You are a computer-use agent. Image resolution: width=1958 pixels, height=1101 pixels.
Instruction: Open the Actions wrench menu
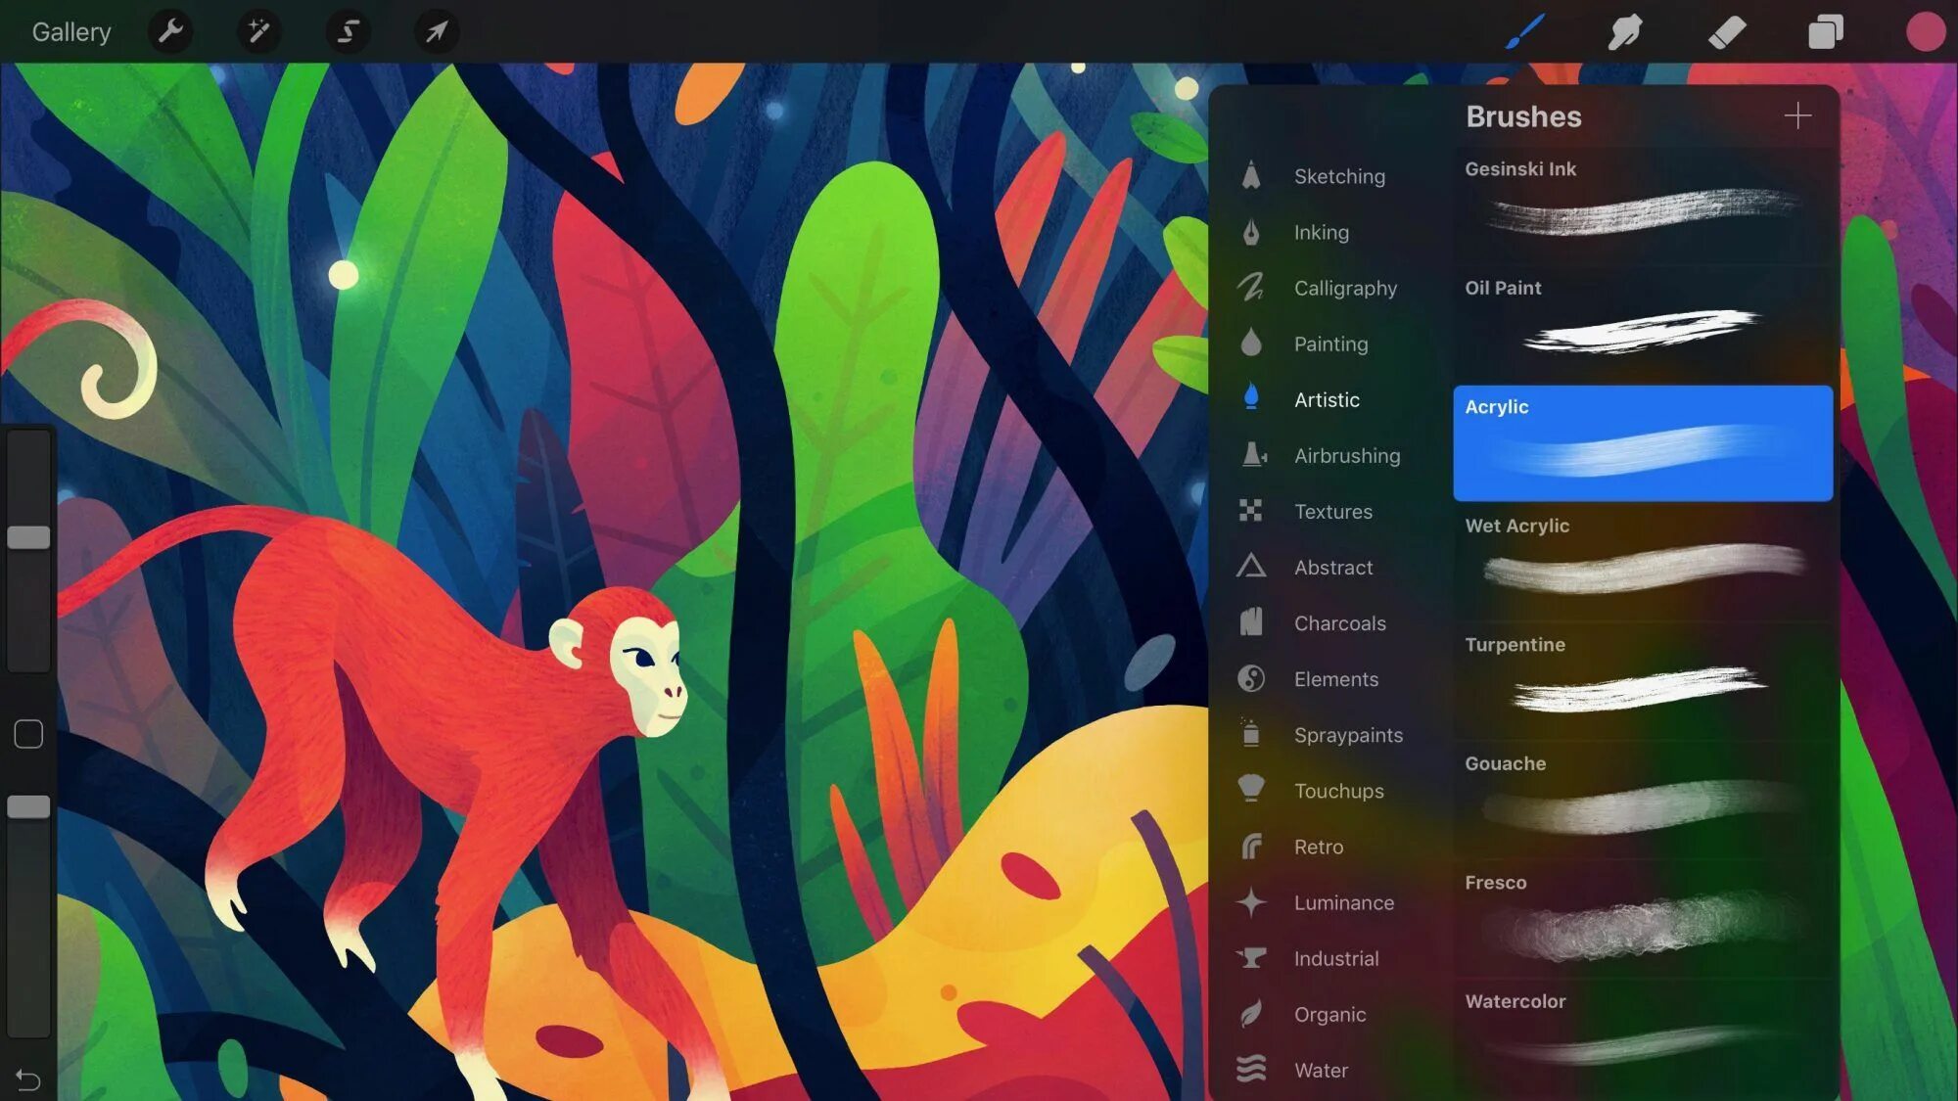170,31
